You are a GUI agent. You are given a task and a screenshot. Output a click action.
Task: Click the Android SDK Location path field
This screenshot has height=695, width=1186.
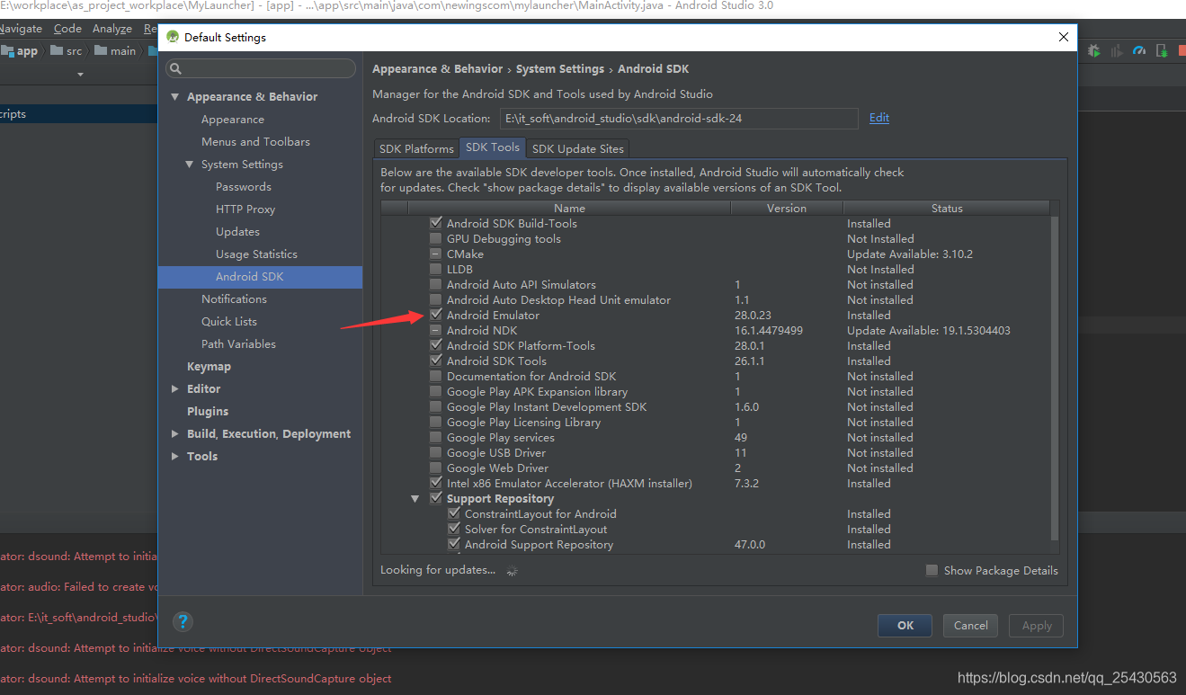679,118
